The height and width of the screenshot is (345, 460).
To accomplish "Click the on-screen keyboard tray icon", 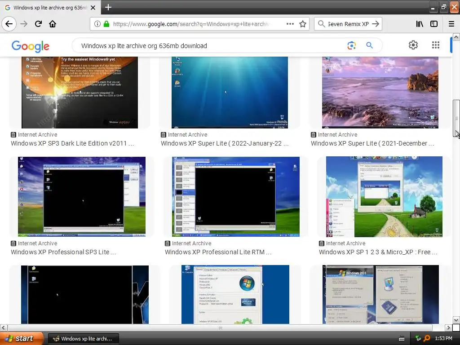I will pos(402,339).
